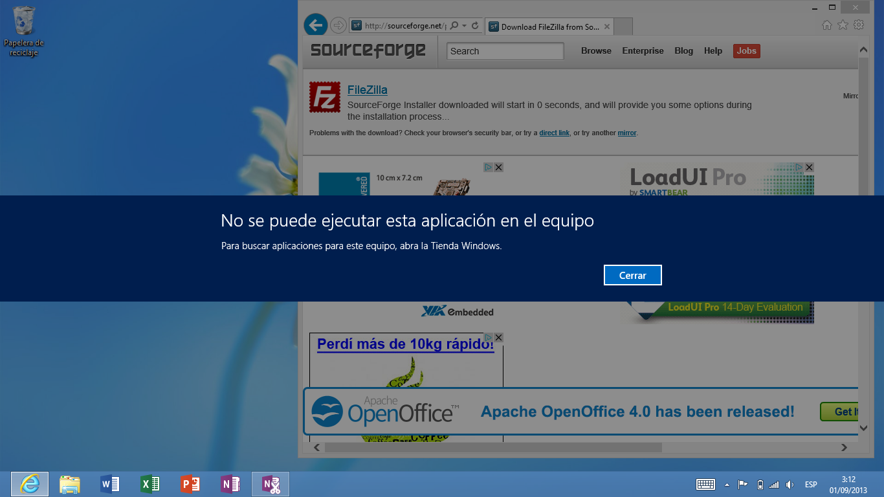This screenshot has width=884, height=497.
Task: Click the FileZilla Fz logo icon
Action: click(325, 97)
